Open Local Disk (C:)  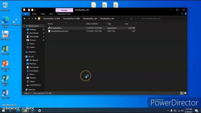pyautogui.click(x=35, y=85)
